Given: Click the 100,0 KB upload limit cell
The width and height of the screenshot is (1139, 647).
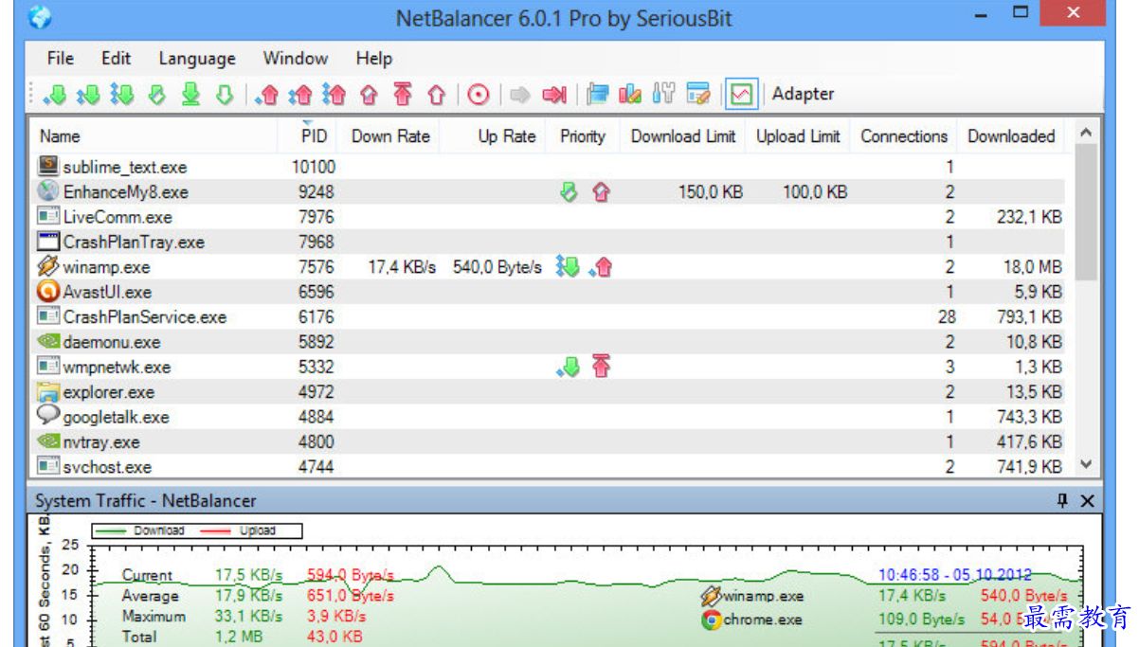Looking at the screenshot, I should (815, 192).
